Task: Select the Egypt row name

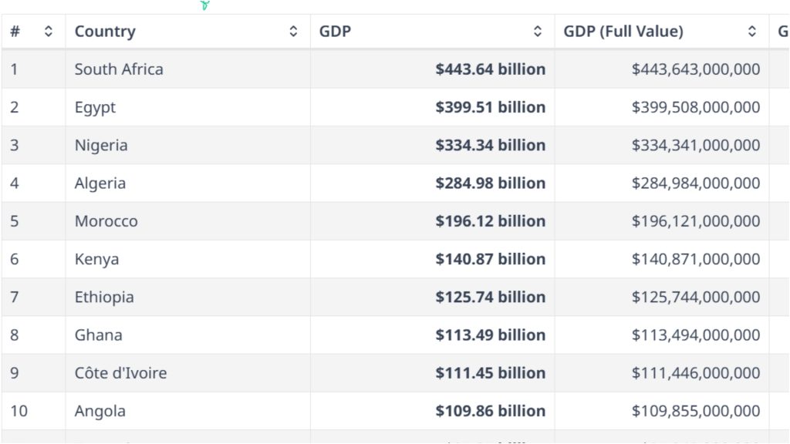Action: tap(95, 107)
